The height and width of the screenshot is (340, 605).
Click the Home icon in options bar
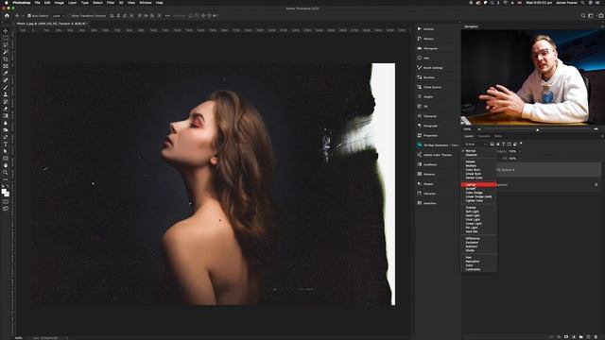click(7, 16)
